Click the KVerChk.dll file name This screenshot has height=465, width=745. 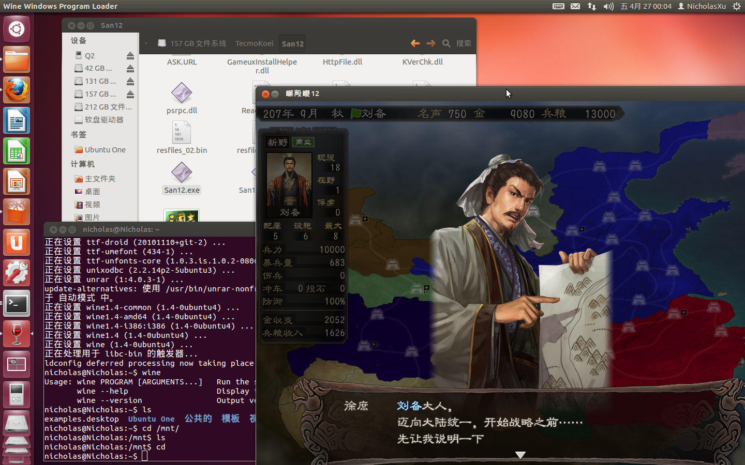[x=423, y=62]
